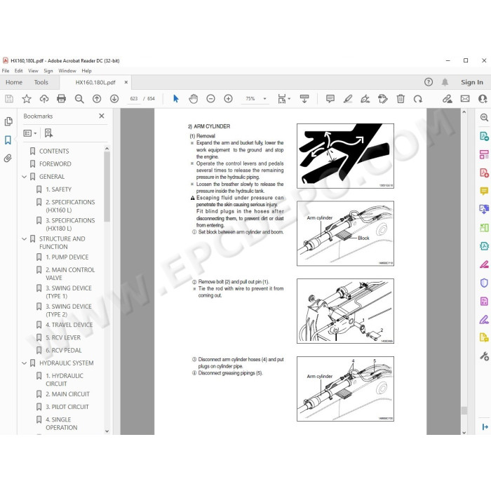Jump to 5. RCV LEVER bookmark

pyautogui.click(x=63, y=338)
